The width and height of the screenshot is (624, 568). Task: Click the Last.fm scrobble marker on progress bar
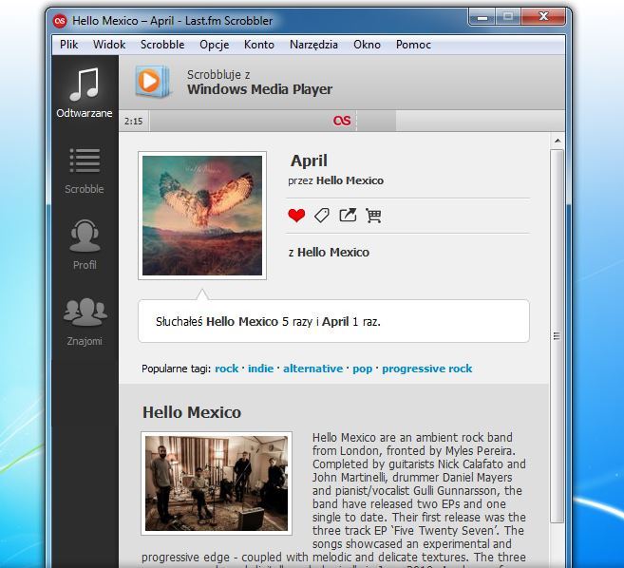tap(342, 121)
